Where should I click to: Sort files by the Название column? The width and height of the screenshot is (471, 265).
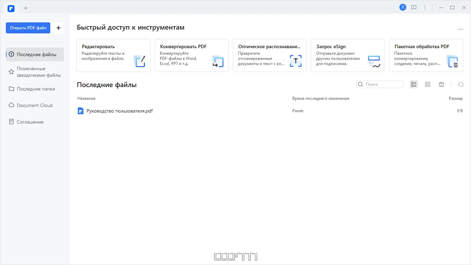tap(86, 98)
